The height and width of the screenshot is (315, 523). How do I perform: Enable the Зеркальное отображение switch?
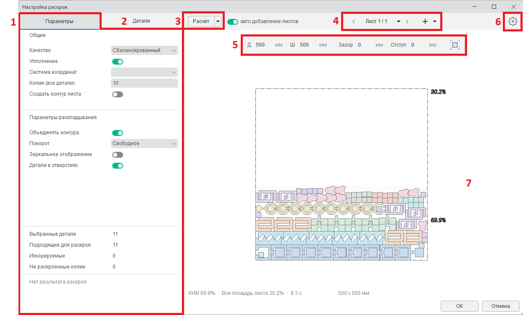coord(118,155)
